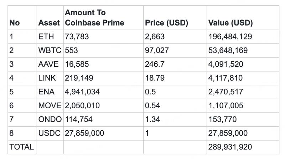This screenshot has width=285, height=159.
Task: Select the MOVE asset cell
Action: tap(50, 105)
